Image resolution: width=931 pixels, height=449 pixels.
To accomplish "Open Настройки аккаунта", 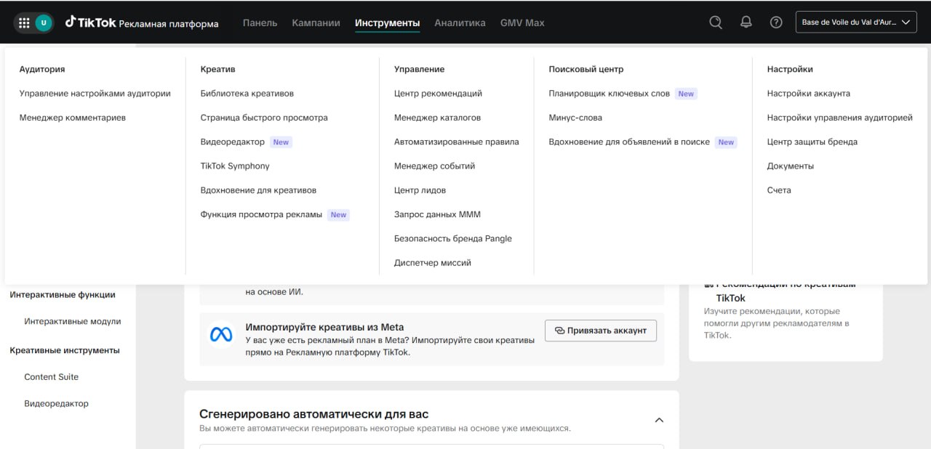I will pyautogui.click(x=809, y=93).
